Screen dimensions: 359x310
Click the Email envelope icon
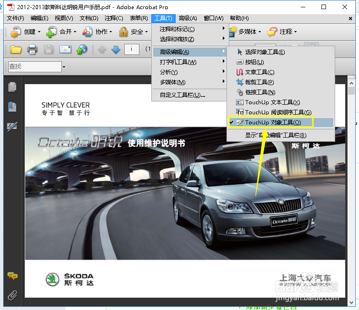click(65, 49)
